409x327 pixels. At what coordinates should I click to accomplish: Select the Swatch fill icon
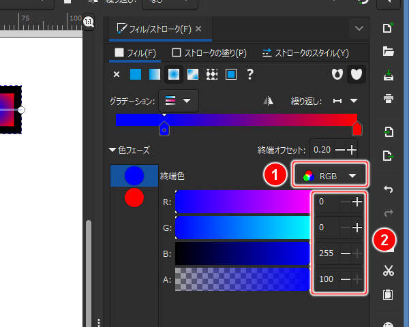point(231,74)
